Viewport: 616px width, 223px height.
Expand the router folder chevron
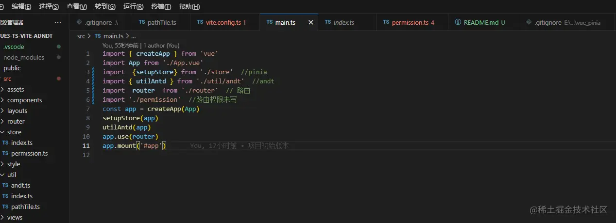click(2, 121)
